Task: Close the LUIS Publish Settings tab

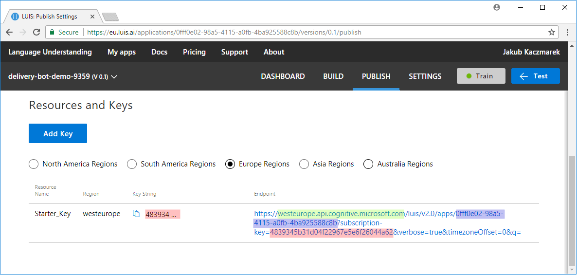Action: click(92, 17)
